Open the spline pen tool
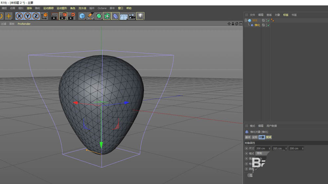The width and height of the screenshot is (328, 184). coord(90,16)
